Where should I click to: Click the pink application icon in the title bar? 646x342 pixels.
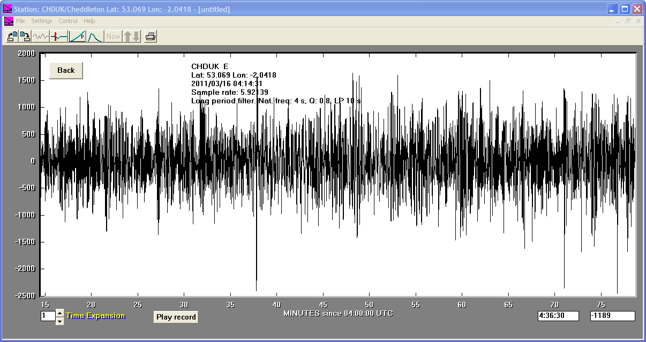[7, 9]
